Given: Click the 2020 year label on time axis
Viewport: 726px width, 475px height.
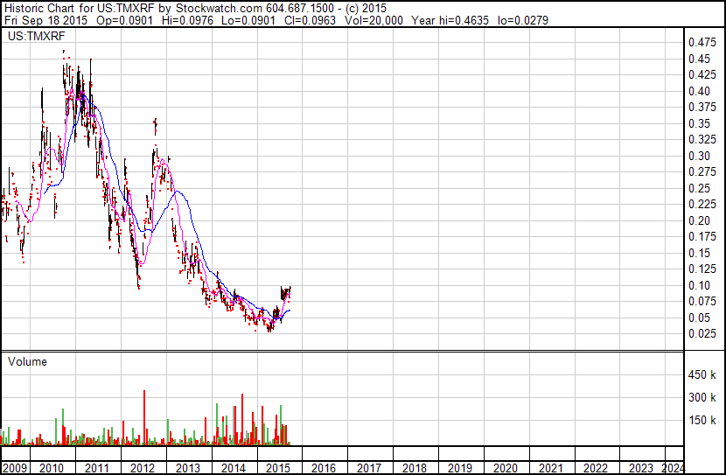Looking at the screenshot, I should coord(505,468).
